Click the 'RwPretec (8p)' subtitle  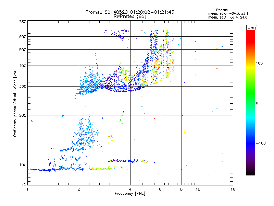click(x=130, y=16)
